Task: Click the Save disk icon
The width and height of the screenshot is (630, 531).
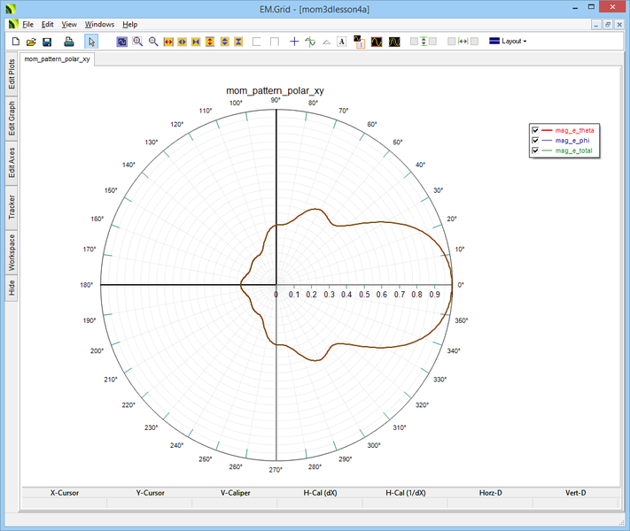Action: tap(47, 42)
